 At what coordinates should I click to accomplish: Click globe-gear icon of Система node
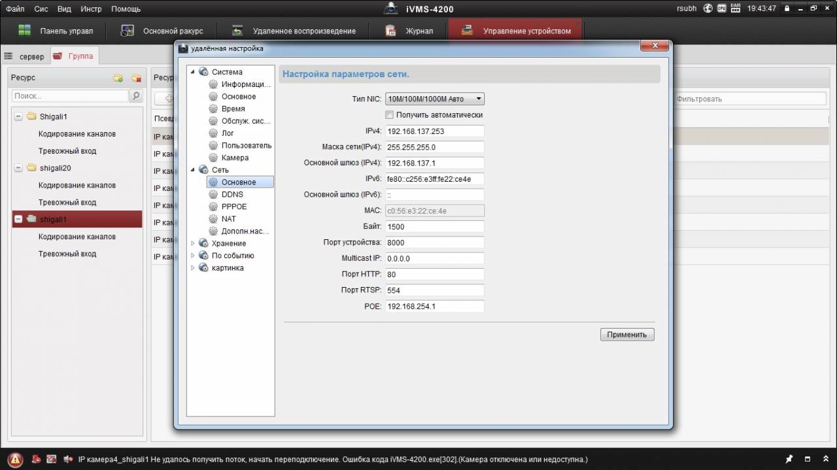coord(203,72)
